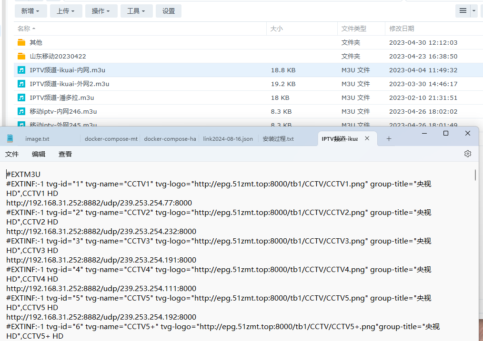Viewport: 483px width, 341px height.
Task: Close the IPTV频道-ikuai Notepad tab
Action: [367, 138]
